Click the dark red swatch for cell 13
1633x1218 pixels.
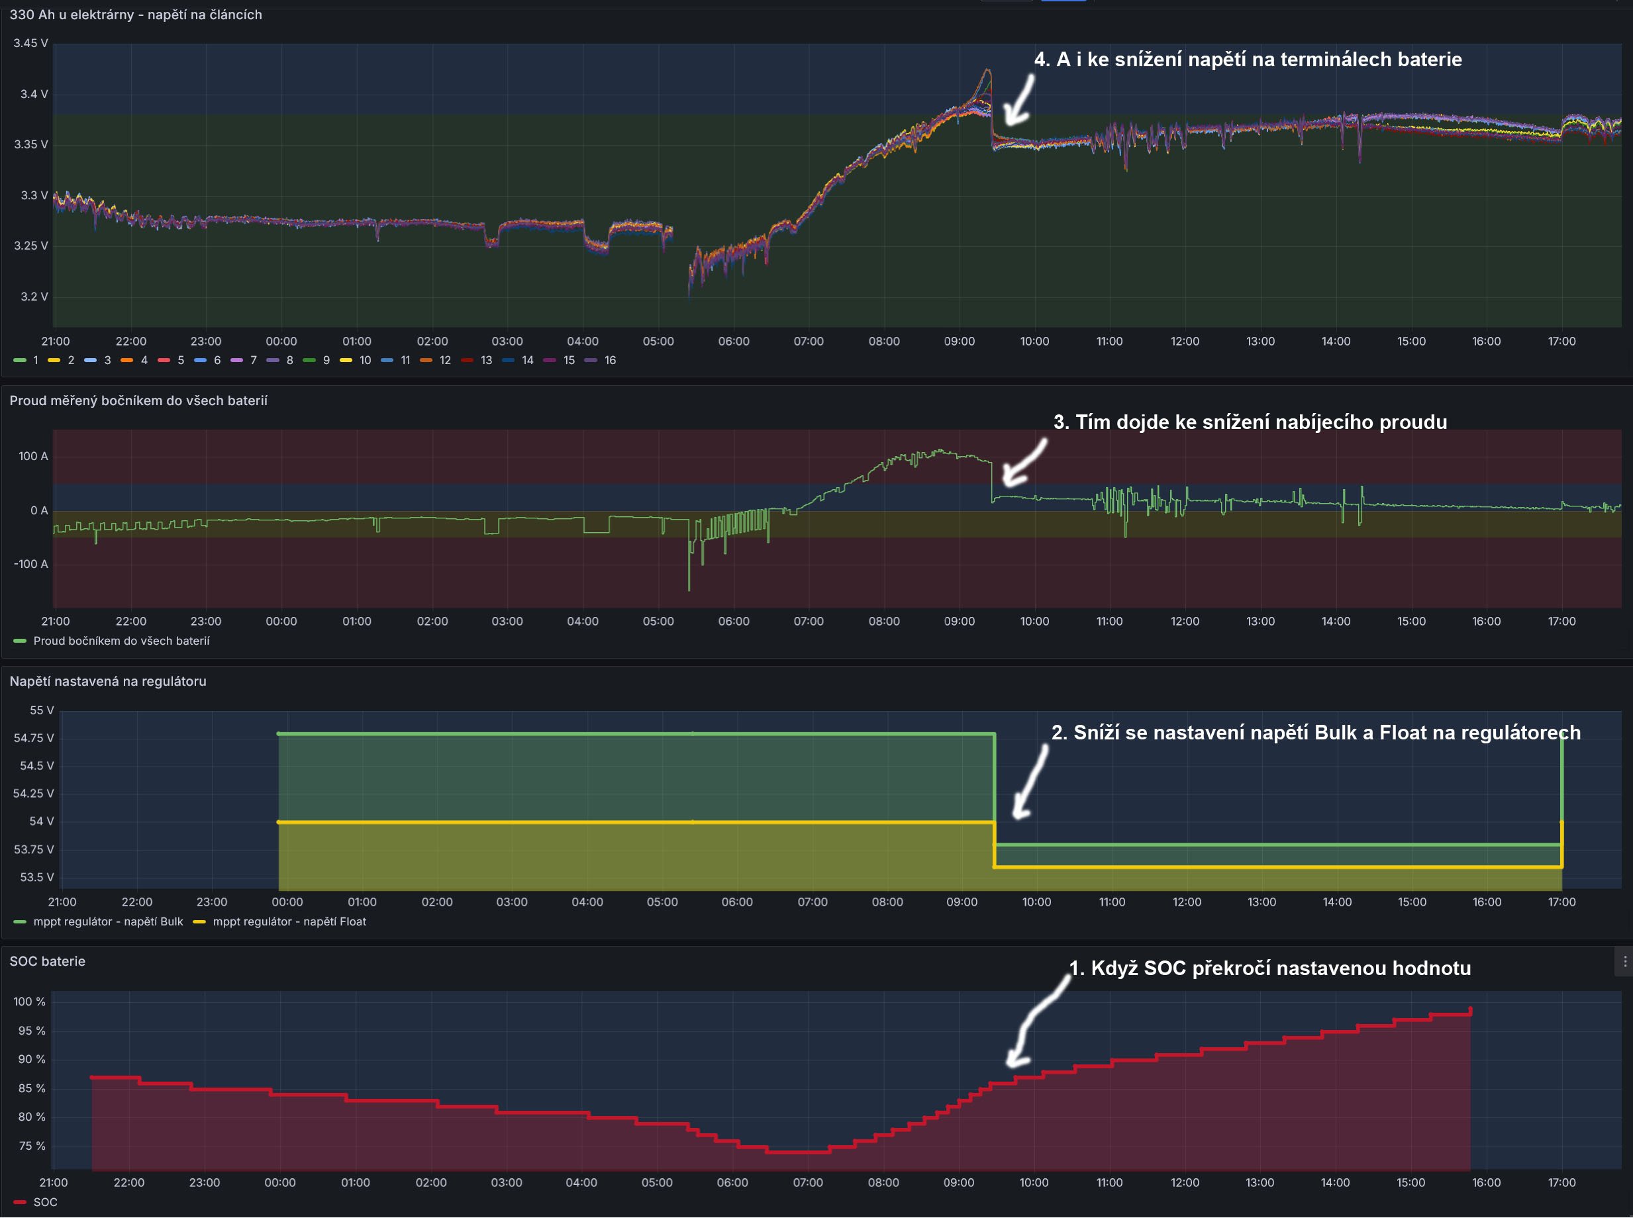(x=467, y=361)
